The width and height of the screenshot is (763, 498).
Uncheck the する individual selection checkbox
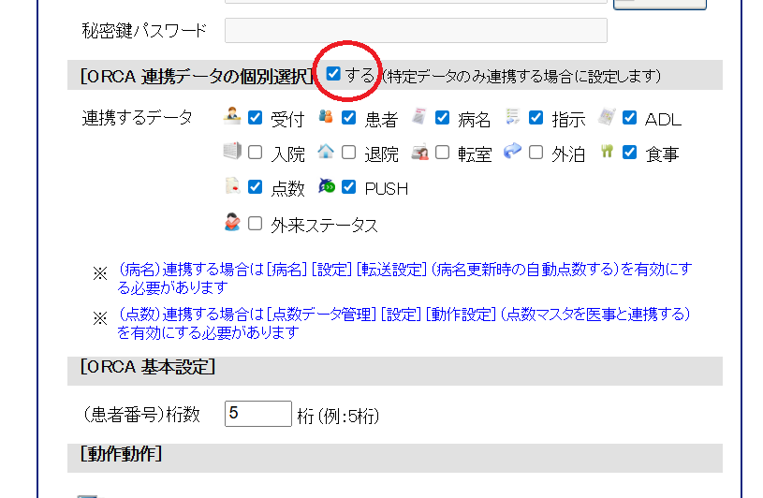coord(333,75)
